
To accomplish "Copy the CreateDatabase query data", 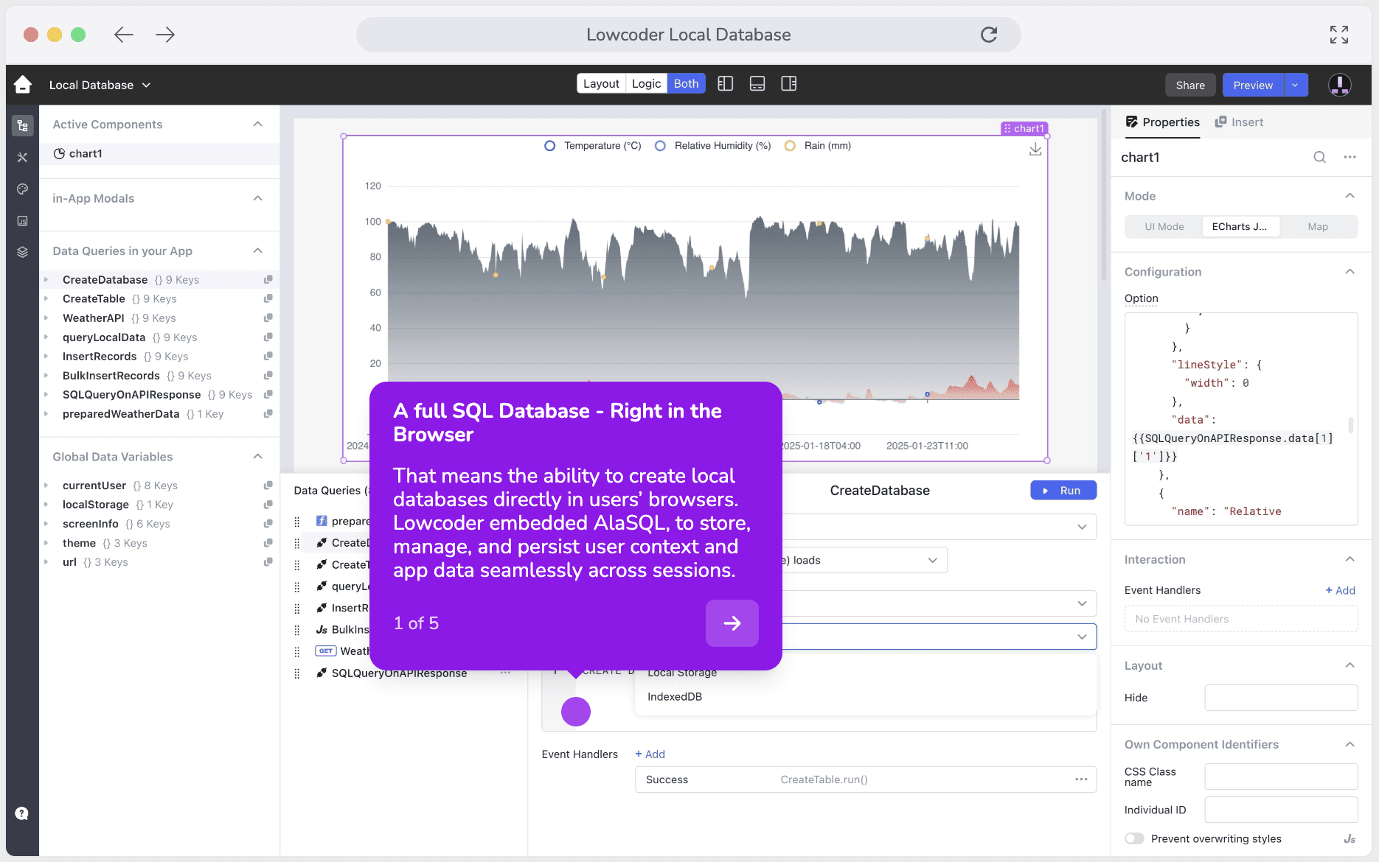I will [268, 279].
